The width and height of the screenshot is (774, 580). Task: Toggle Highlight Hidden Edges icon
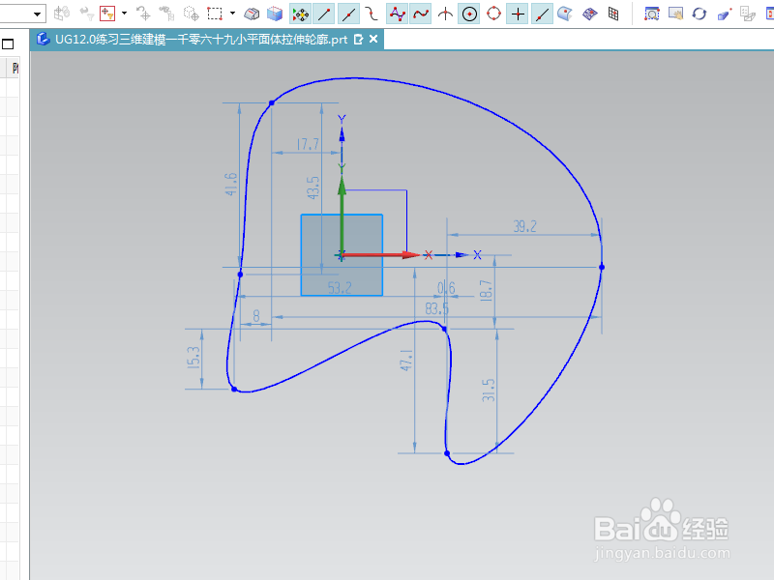pos(252,14)
